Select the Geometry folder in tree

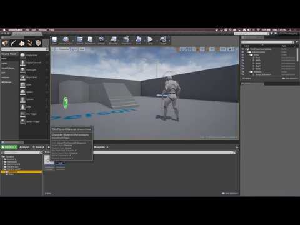pos(11,159)
